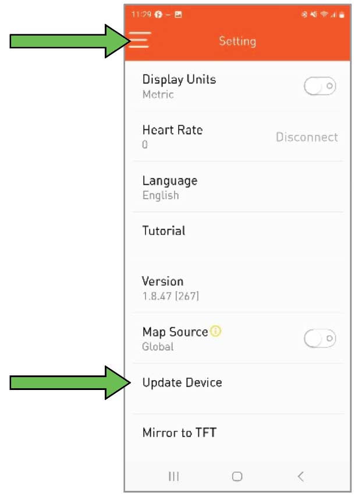Tap the Disconnect heart rate button
Screen dimensions: 355x499
[307, 138]
